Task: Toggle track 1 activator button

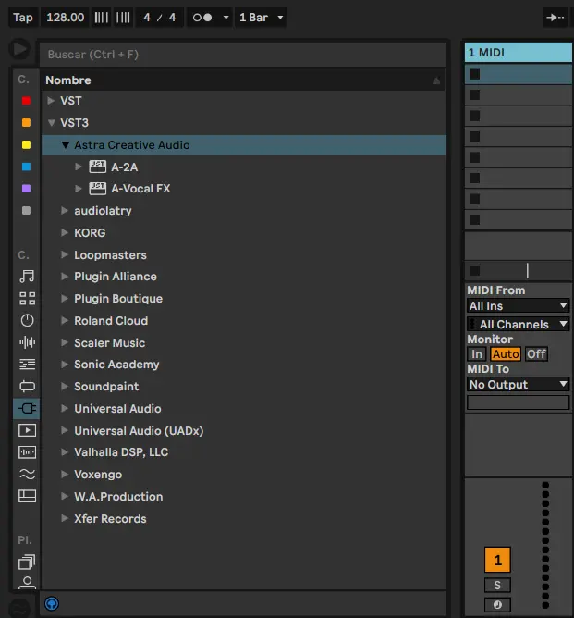Action: coord(497,560)
